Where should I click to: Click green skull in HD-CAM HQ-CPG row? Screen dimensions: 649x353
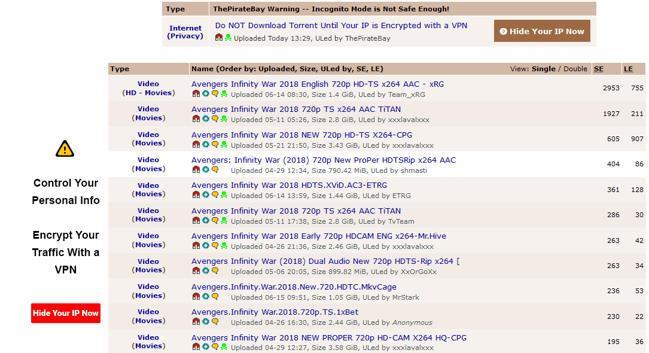click(x=224, y=347)
